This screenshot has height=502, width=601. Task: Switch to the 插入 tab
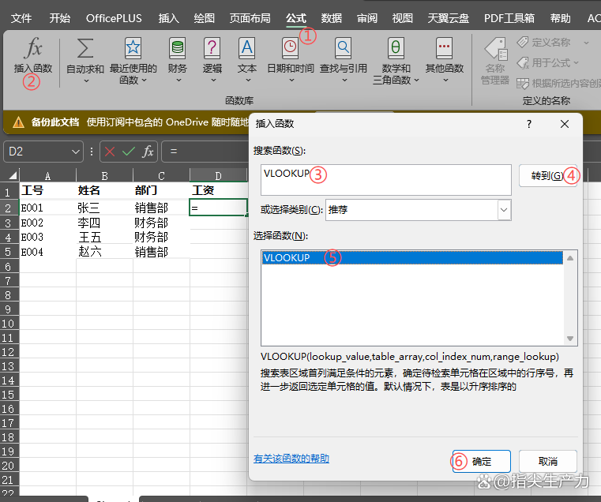tap(169, 18)
